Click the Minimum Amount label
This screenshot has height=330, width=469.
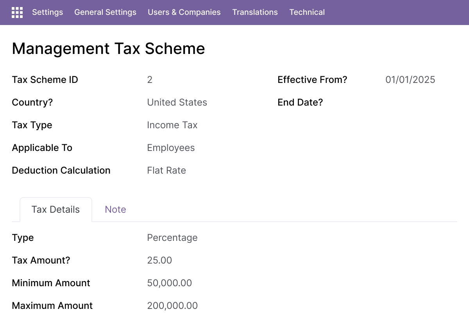tap(51, 283)
